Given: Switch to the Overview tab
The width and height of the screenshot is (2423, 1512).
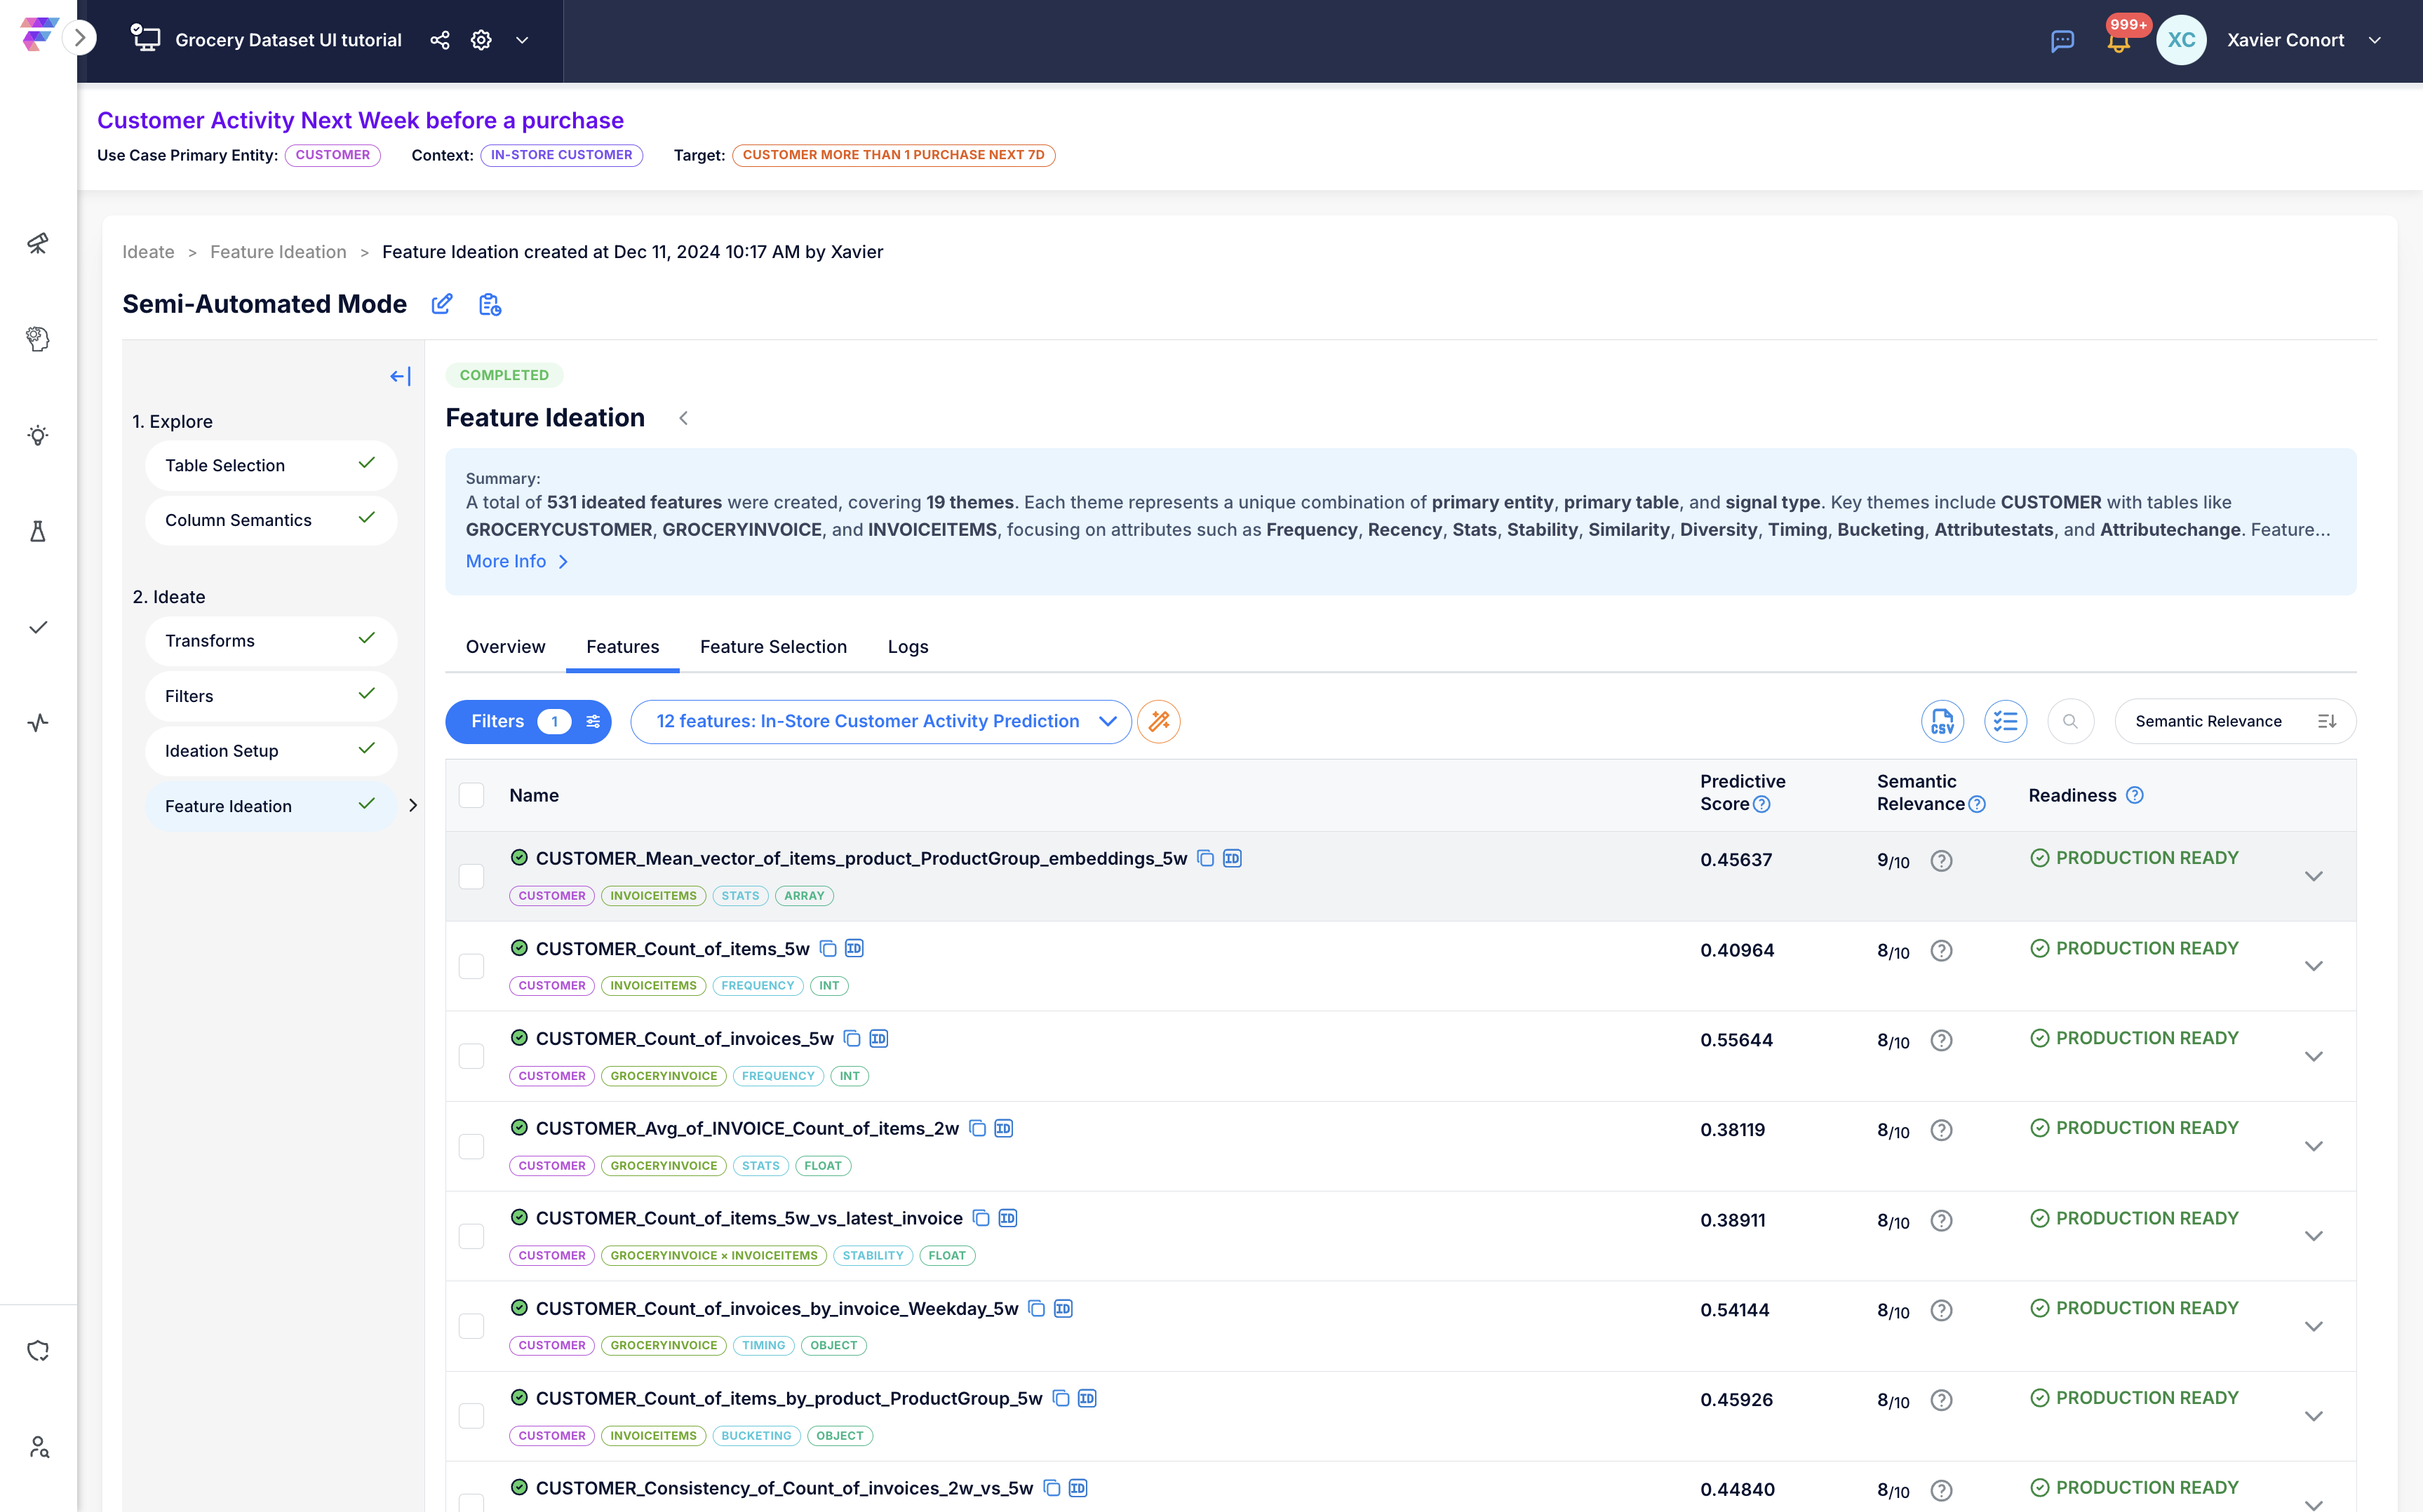Looking at the screenshot, I should (x=505, y=647).
